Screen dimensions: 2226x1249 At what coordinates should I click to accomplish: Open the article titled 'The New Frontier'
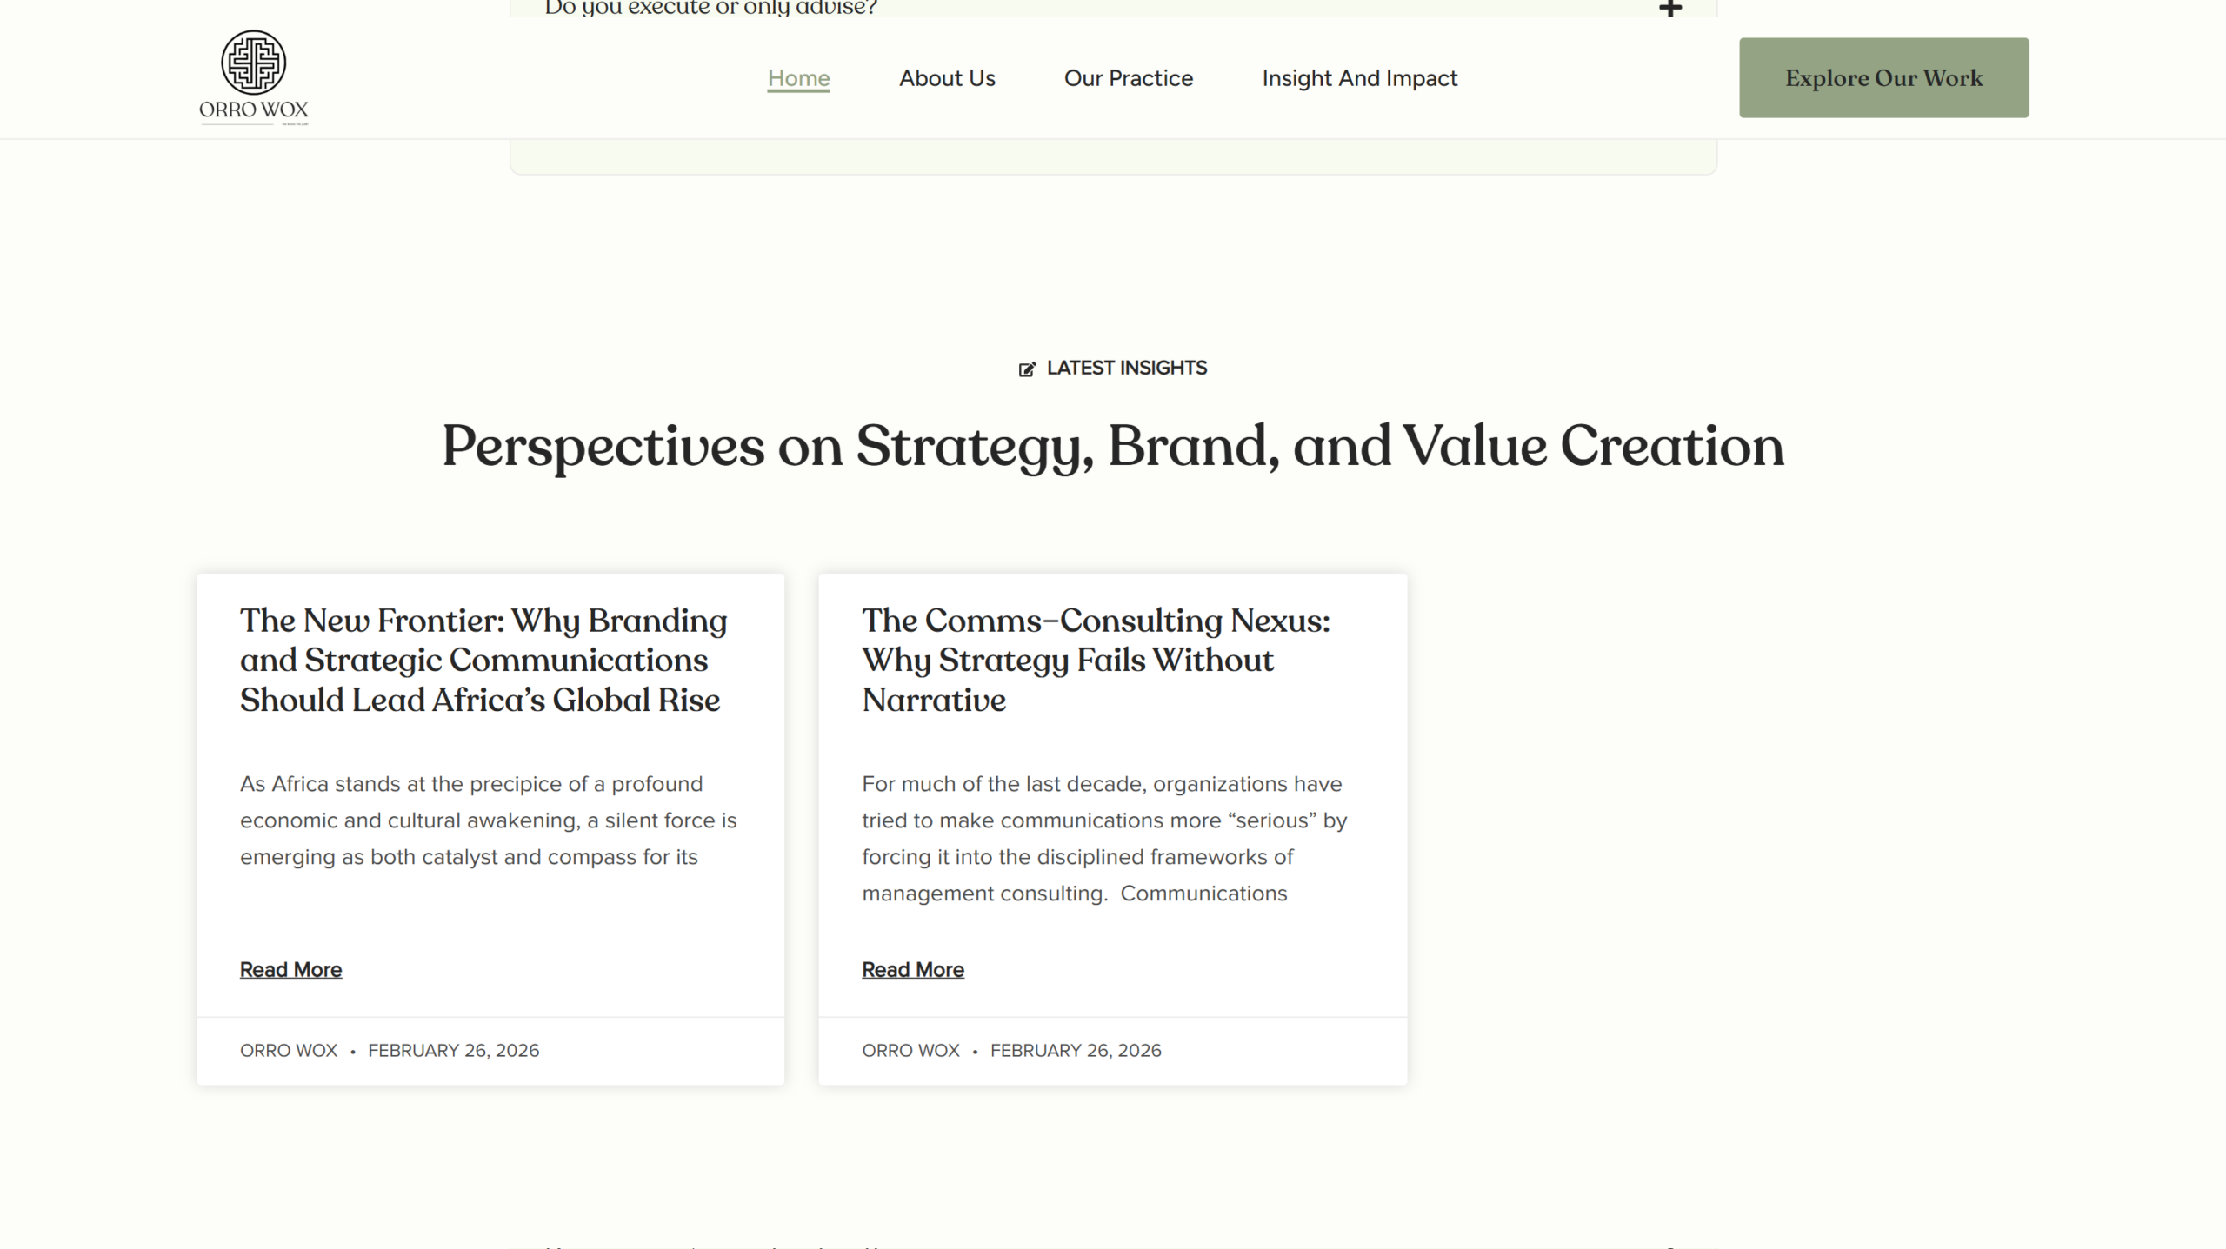(483, 660)
